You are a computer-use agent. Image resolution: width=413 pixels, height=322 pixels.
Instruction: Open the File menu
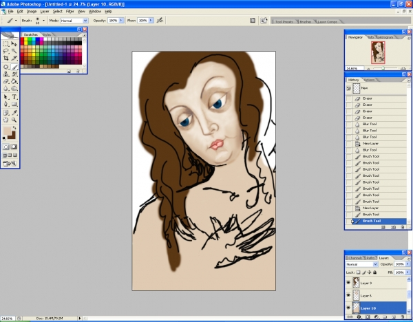(x=10, y=11)
